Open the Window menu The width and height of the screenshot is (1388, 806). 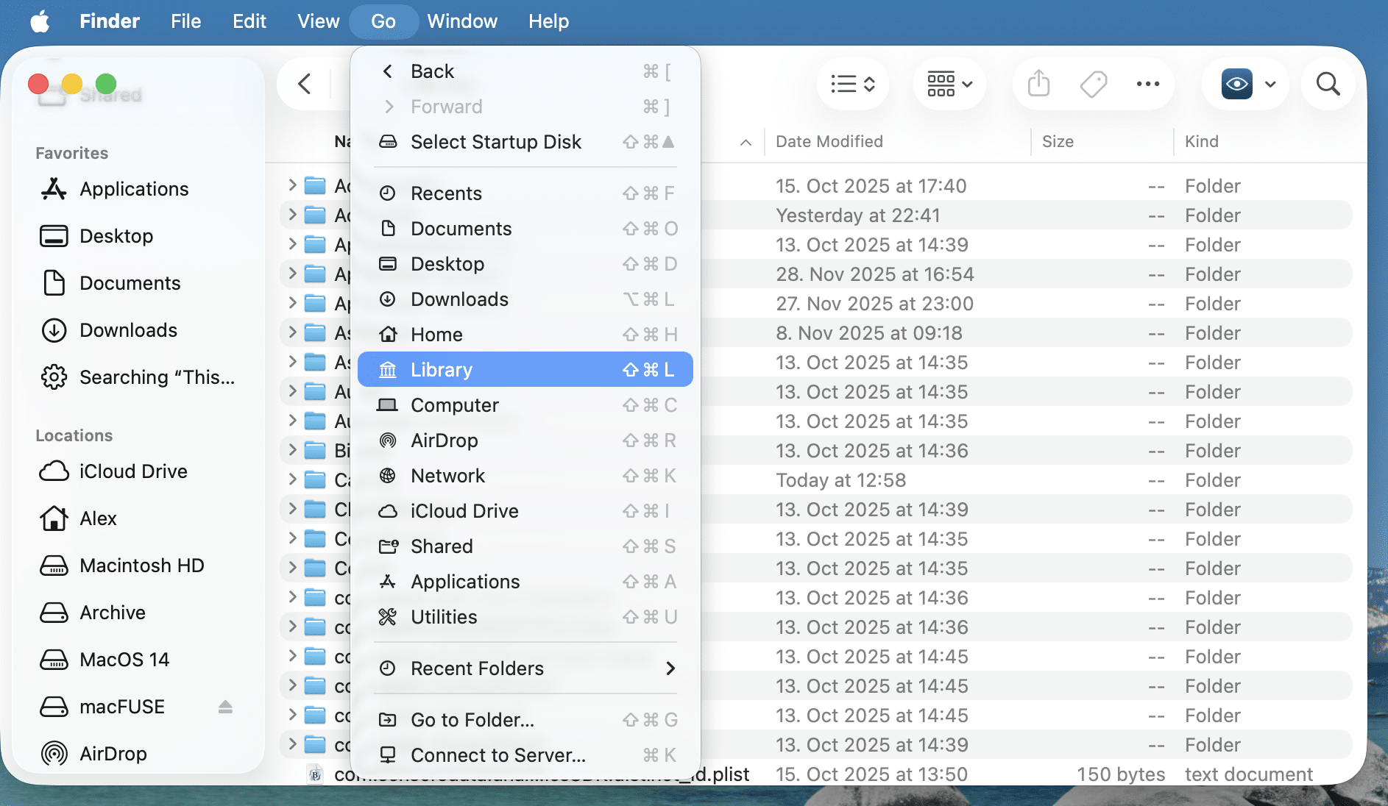[x=462, y=21]
